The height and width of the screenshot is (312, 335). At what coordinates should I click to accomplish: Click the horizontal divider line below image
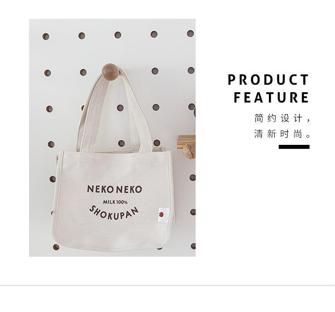[x=167, y=285]
